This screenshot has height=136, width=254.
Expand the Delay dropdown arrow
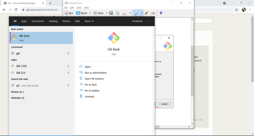tap(107, 13)
